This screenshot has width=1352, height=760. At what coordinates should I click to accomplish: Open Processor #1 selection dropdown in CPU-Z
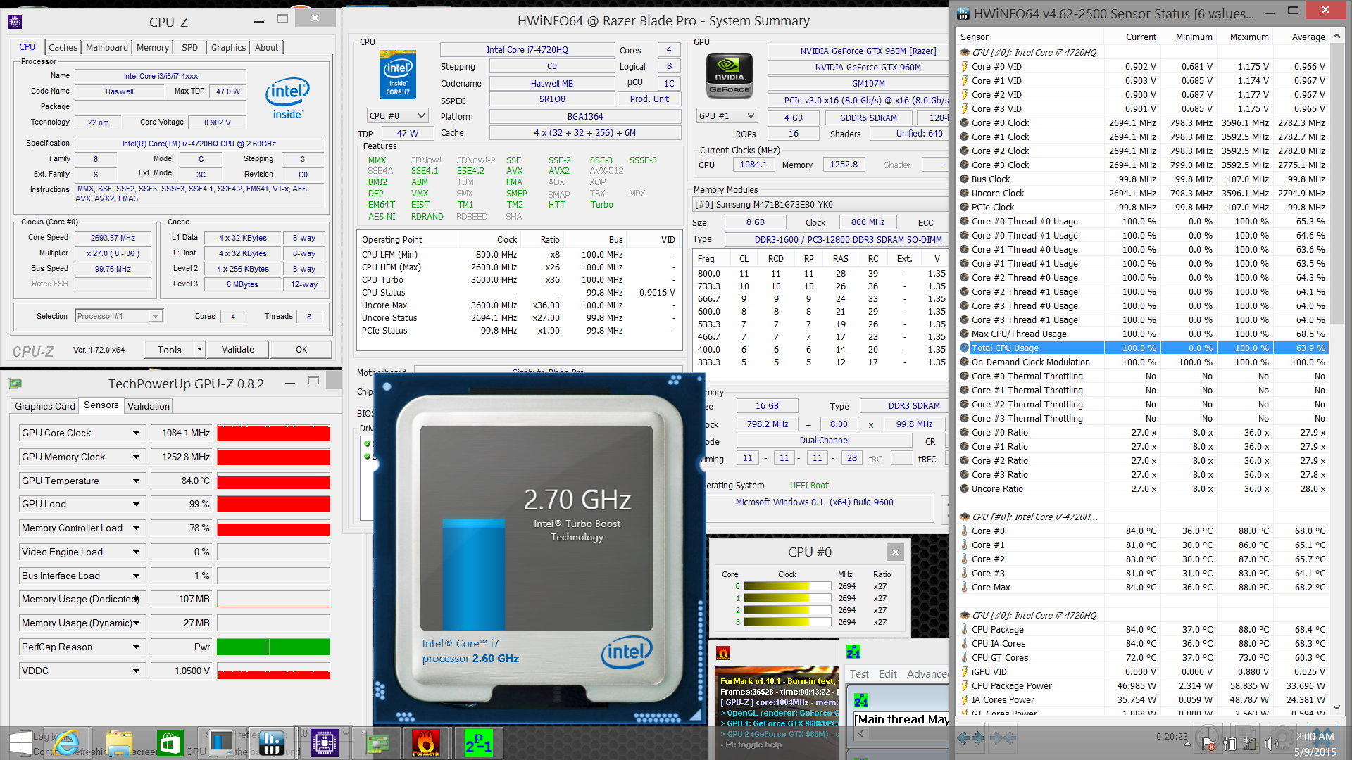tap(119, 317)
